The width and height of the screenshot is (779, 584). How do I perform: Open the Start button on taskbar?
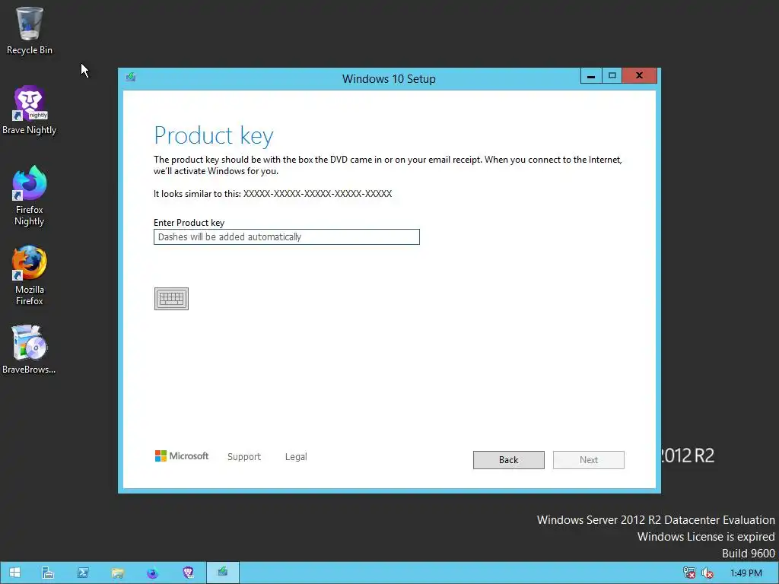15,573
